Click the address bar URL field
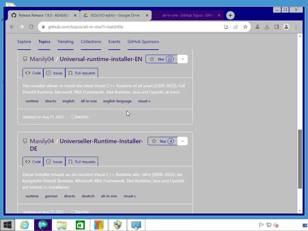Image resolution: width=308 pixels, height=231 pixels. (x=134, y=27)
